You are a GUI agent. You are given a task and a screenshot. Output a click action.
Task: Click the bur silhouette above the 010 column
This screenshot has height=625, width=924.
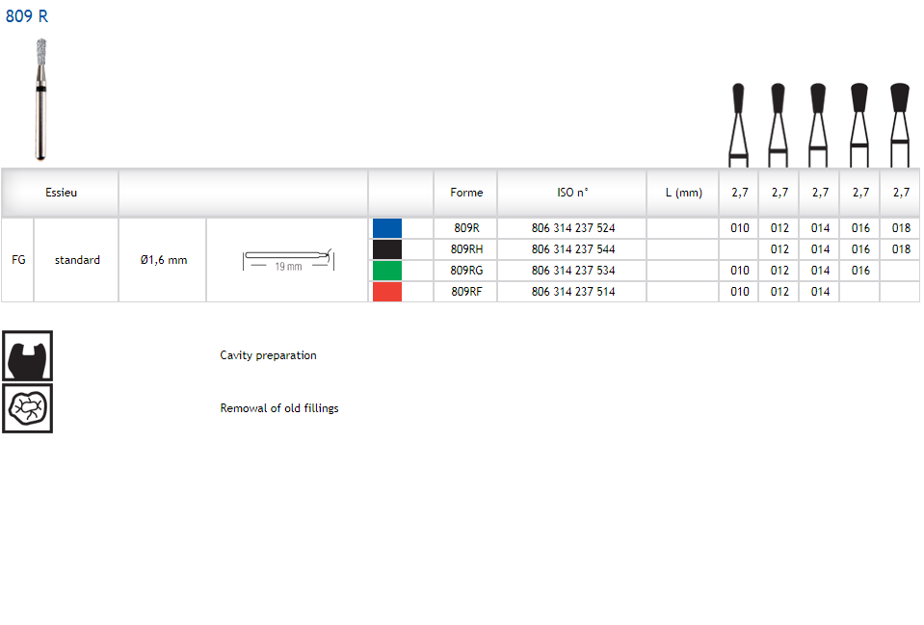[738, 123]
